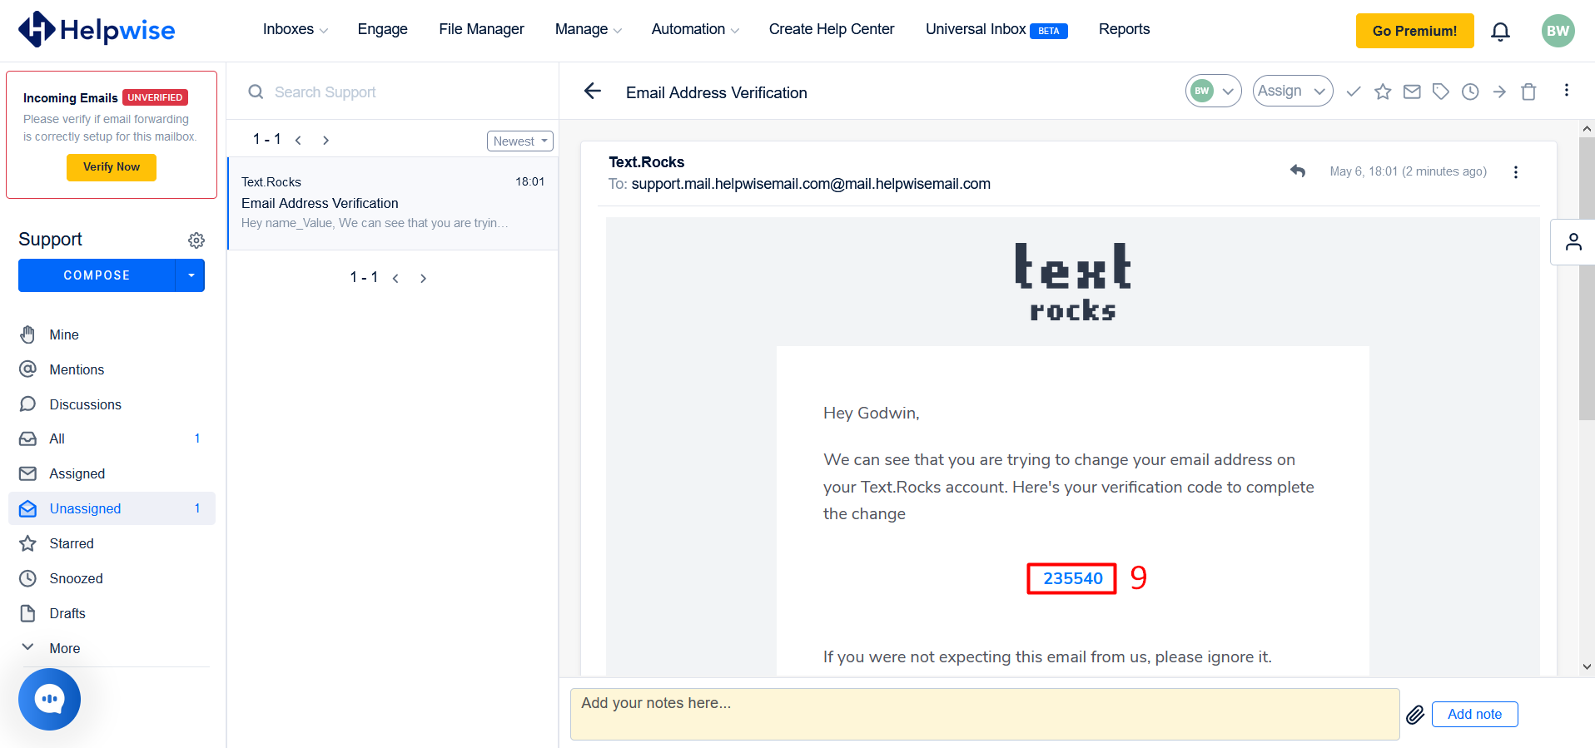This screenshot has width=1595, height=748.
Task: Delete the email using the trash icon
Action: click(x=1528, y=92)
